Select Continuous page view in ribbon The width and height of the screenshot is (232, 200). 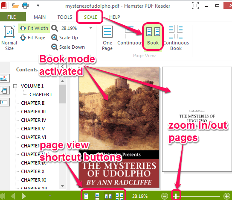(130, 35)
